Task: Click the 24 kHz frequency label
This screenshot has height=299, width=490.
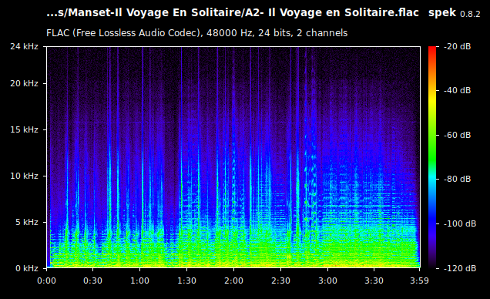Action: 24,46
